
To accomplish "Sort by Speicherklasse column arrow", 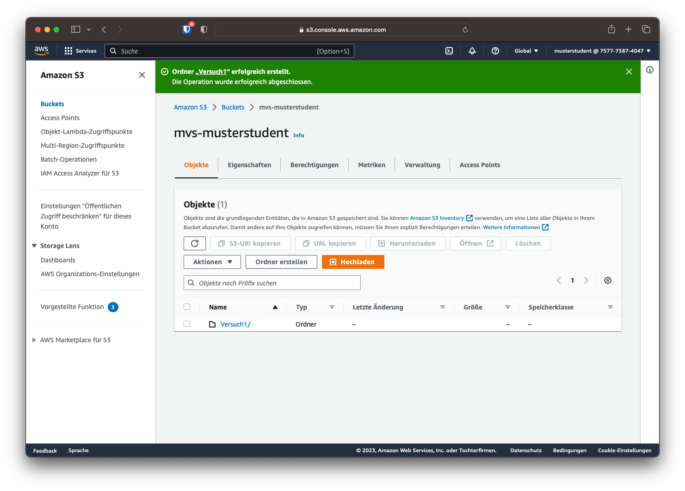I will [611, 307].
